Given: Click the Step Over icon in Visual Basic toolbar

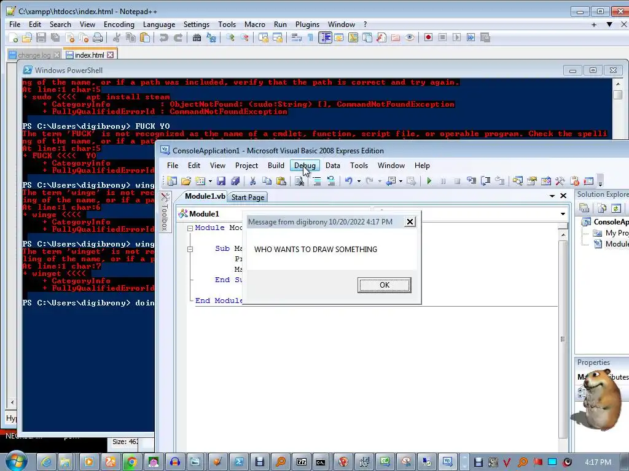Looking at the screenshot, I should point(486,181).
